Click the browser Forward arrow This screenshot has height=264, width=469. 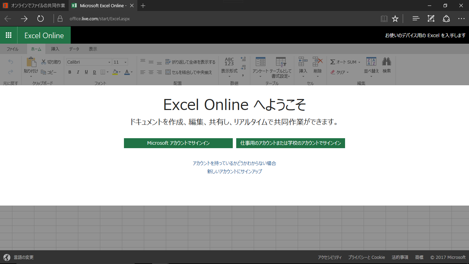point(24,19)
